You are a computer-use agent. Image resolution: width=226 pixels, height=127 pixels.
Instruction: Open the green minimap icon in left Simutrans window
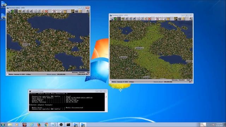[x=12, y=11]
